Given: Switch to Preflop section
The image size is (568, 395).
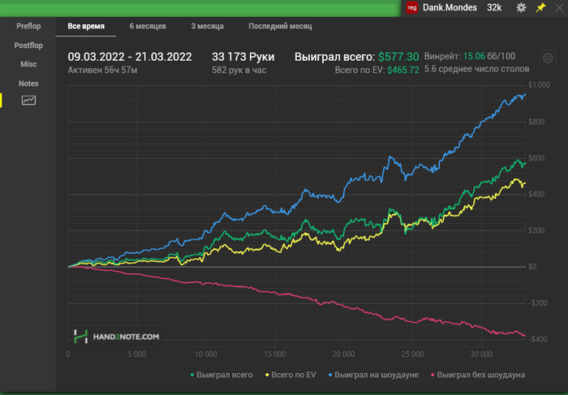Looking at the screenshot, I should click(28, 26).
